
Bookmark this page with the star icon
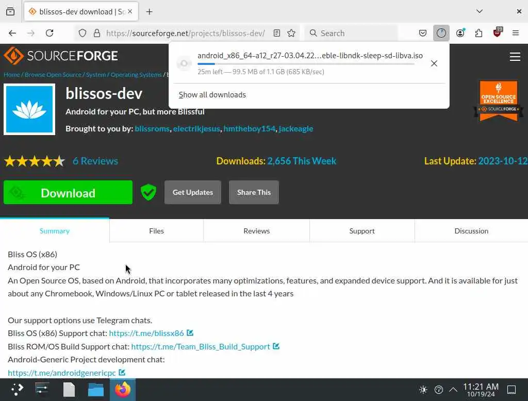[291, 33]
